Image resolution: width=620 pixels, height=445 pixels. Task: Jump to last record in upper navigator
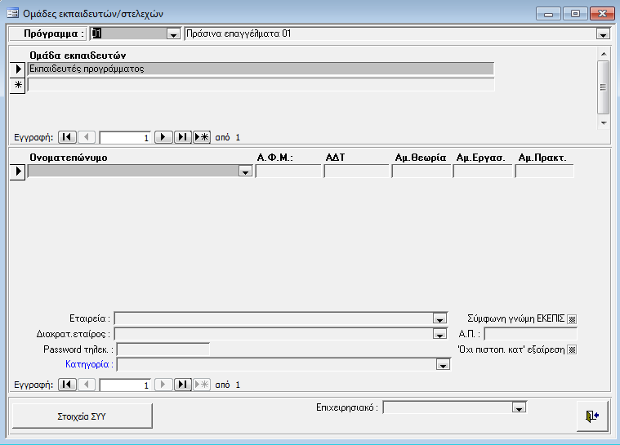click(182, 137)
